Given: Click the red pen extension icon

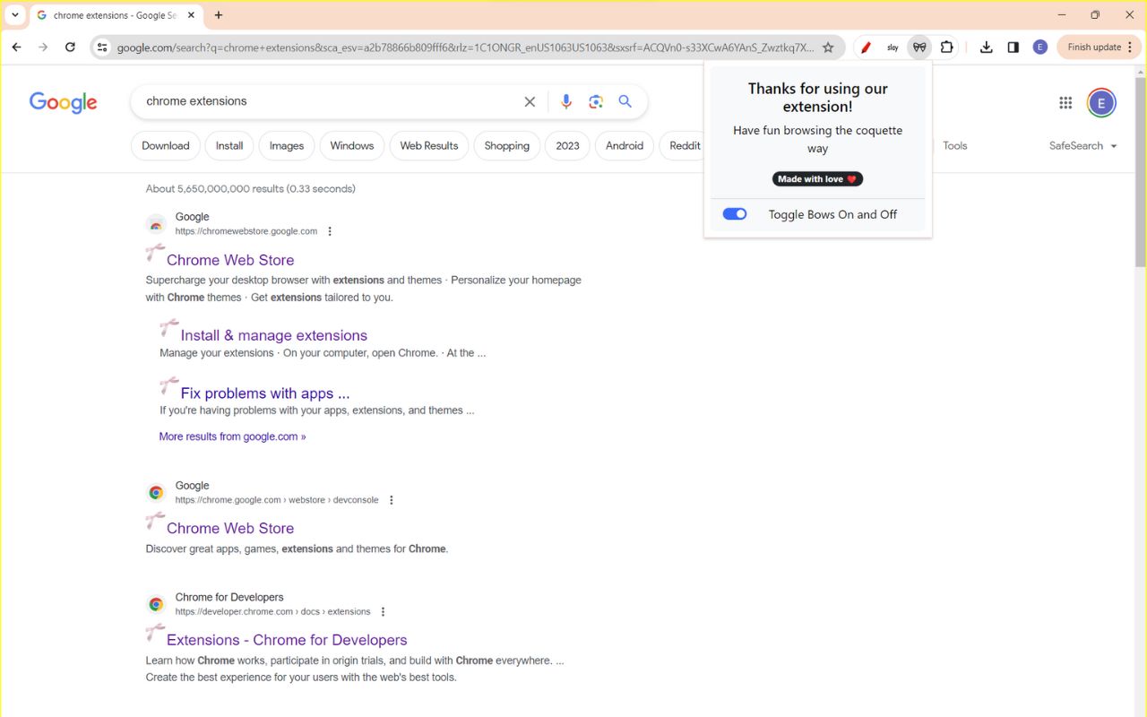Looking at the screenshot, I should click(866, 48).
